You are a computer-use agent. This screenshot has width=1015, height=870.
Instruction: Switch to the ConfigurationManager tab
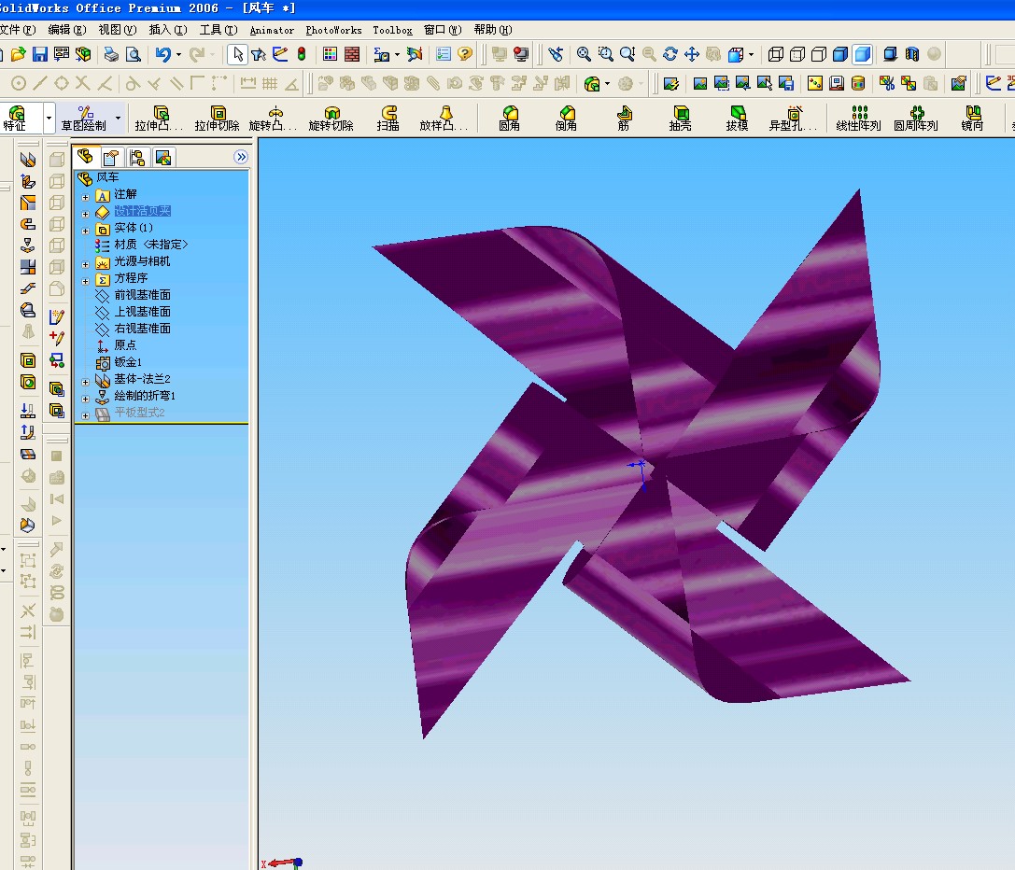[x=136, y=158]
